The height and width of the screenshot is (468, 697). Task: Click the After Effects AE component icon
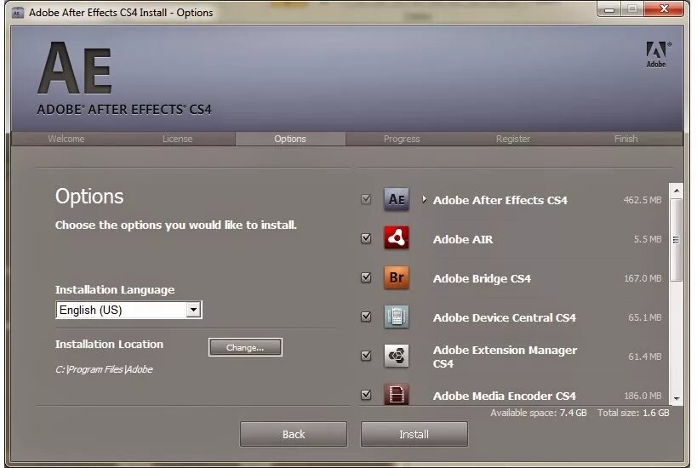[396, 199]
